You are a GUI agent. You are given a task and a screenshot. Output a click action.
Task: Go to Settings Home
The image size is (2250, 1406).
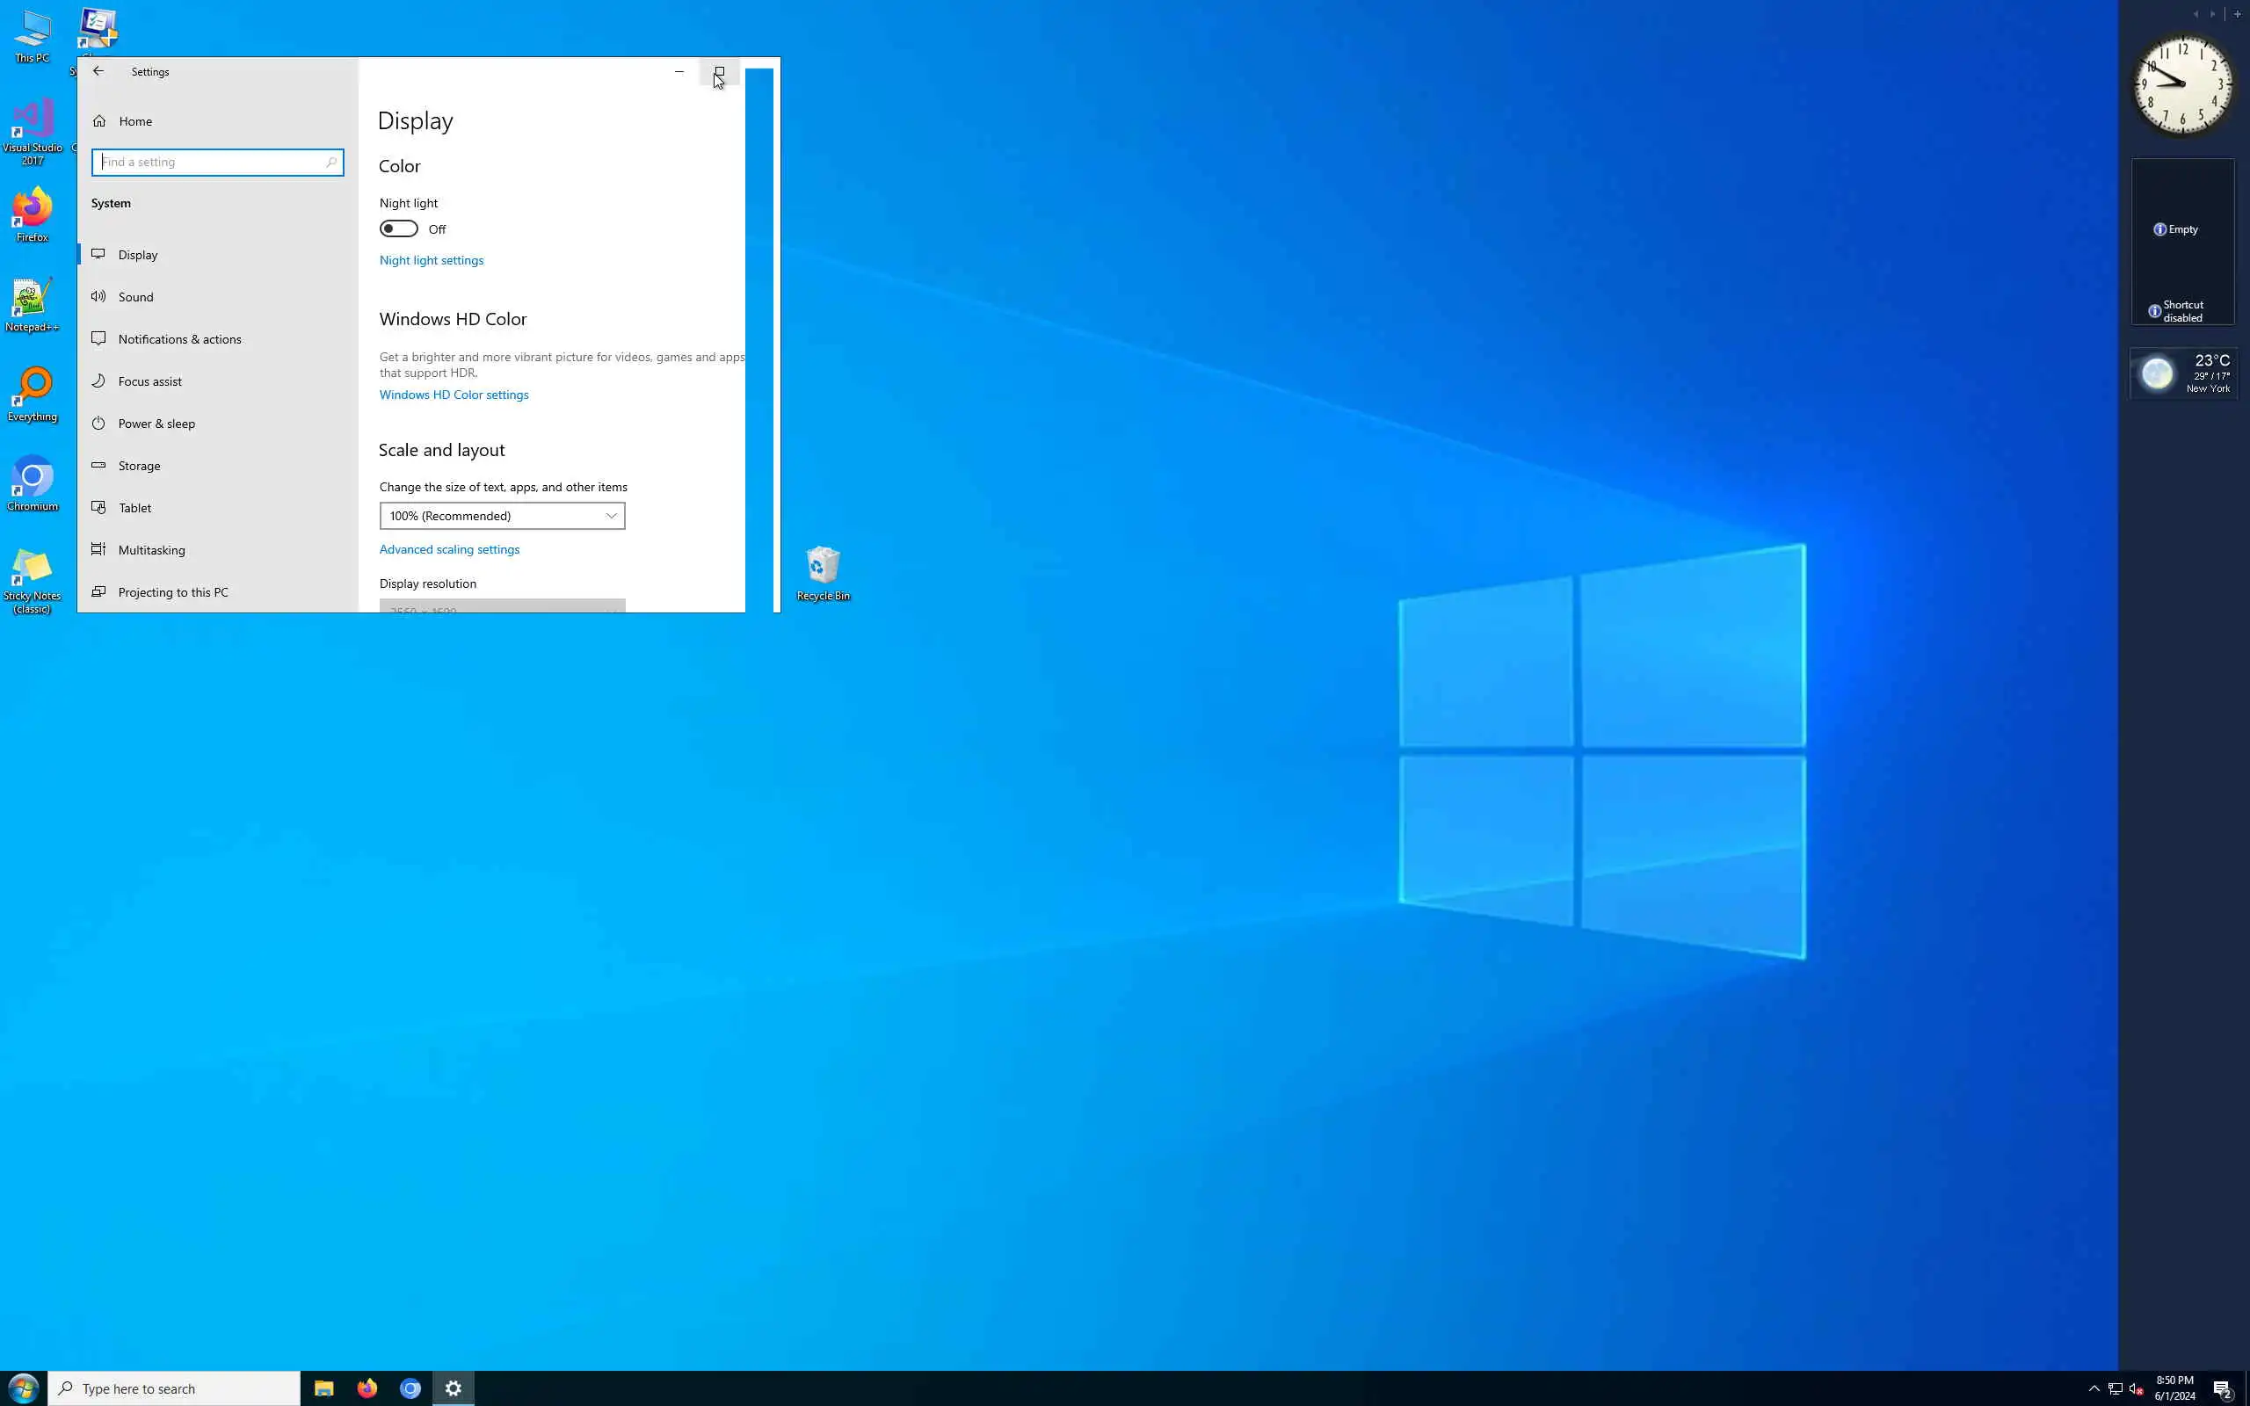pyautogui.click(x=134, y=122)
